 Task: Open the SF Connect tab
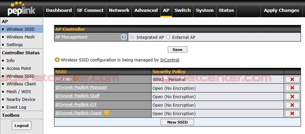[x=90, y=10]
